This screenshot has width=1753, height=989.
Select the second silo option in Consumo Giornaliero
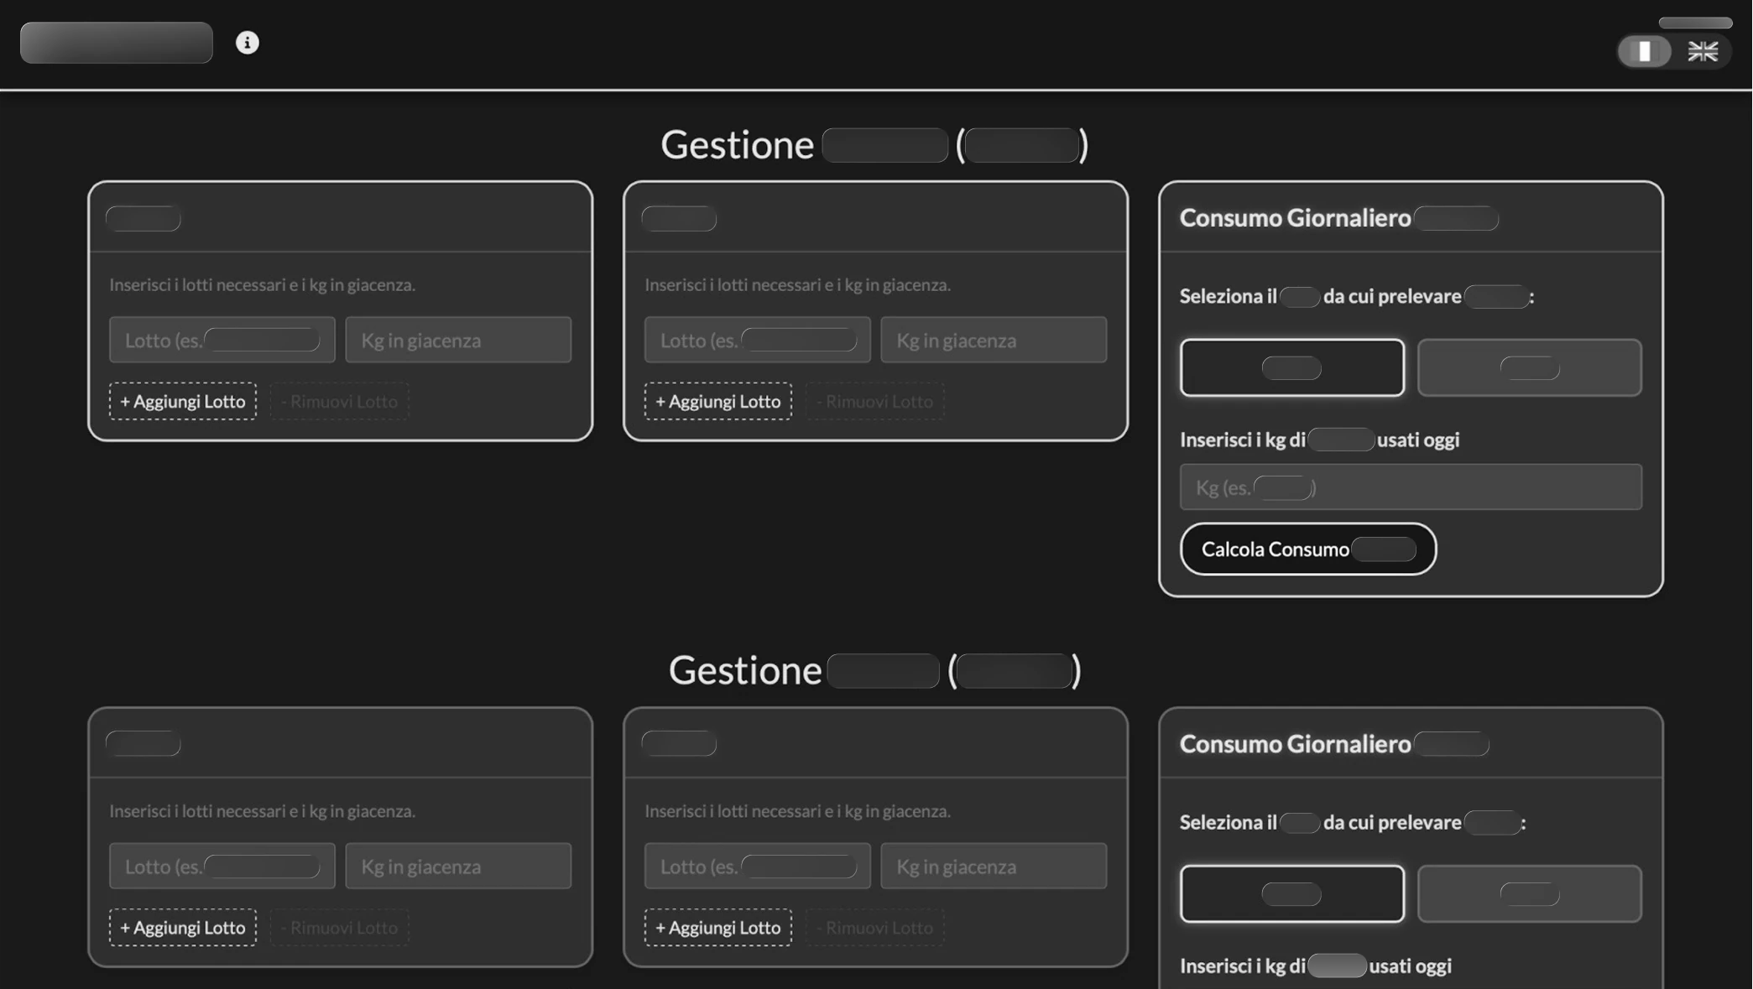point(1528,367)
